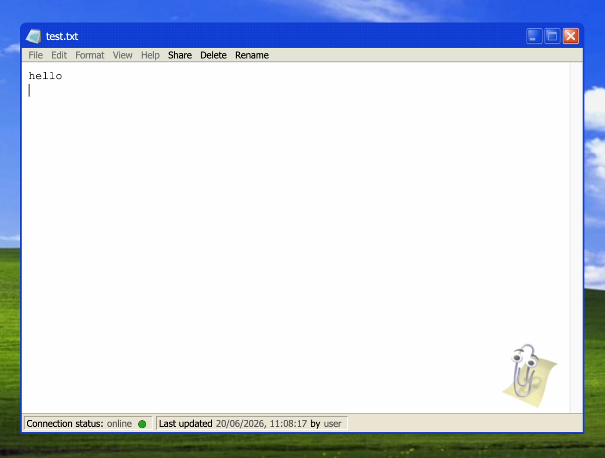This screenshot has width=605, height=458.
Task: Close the test.txt window
Action: 571,36
